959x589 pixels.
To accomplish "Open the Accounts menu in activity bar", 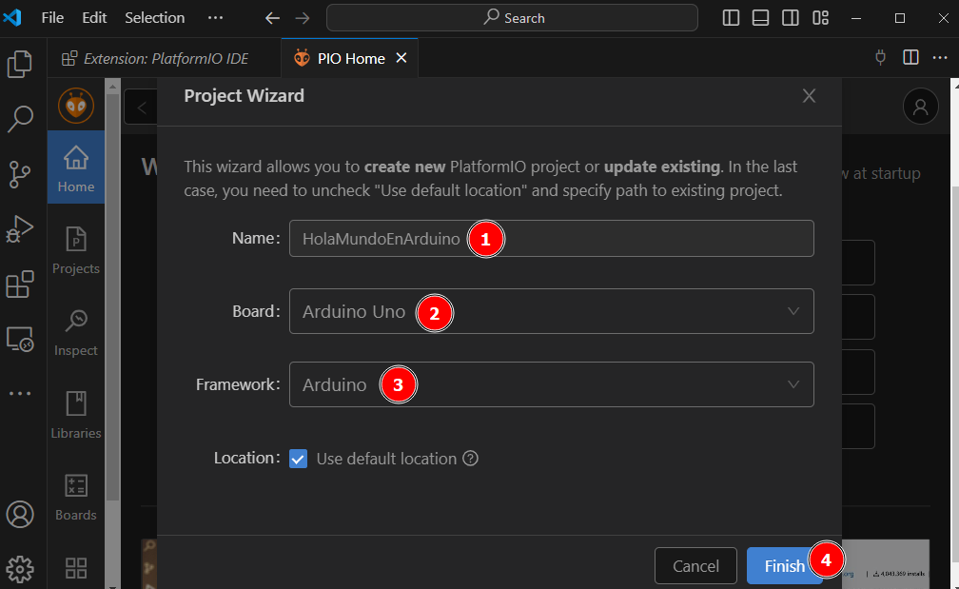I will tap(20, 515).
